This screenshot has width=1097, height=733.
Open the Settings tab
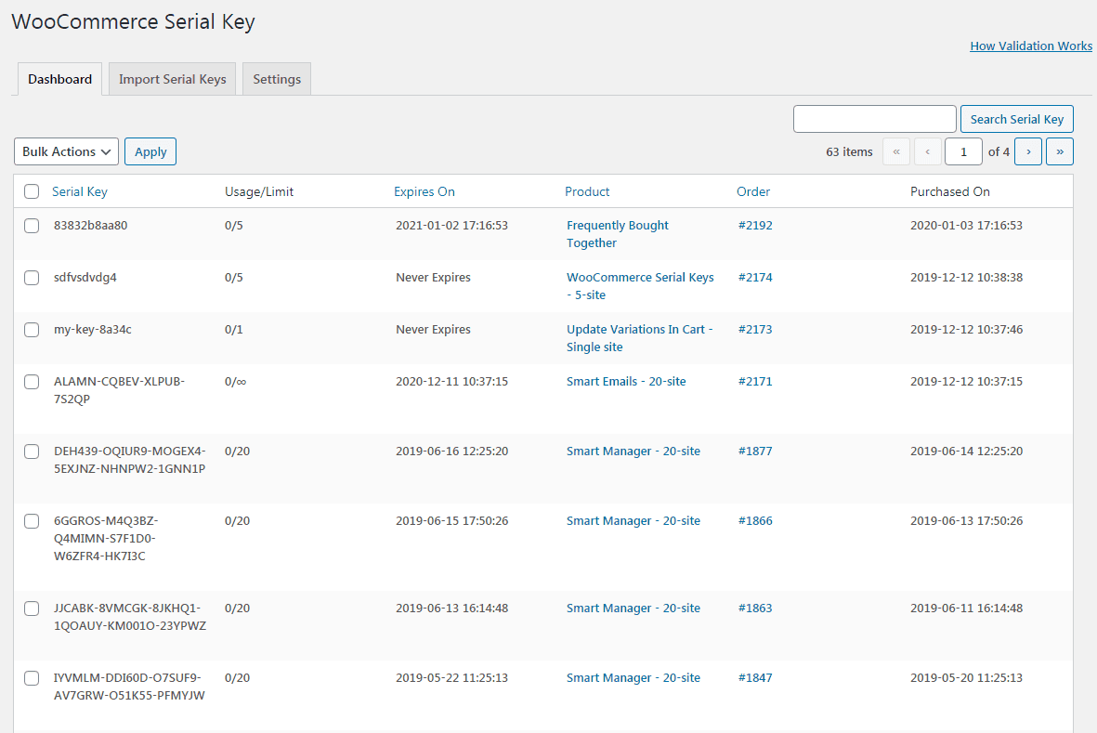(x=277, y=79)
